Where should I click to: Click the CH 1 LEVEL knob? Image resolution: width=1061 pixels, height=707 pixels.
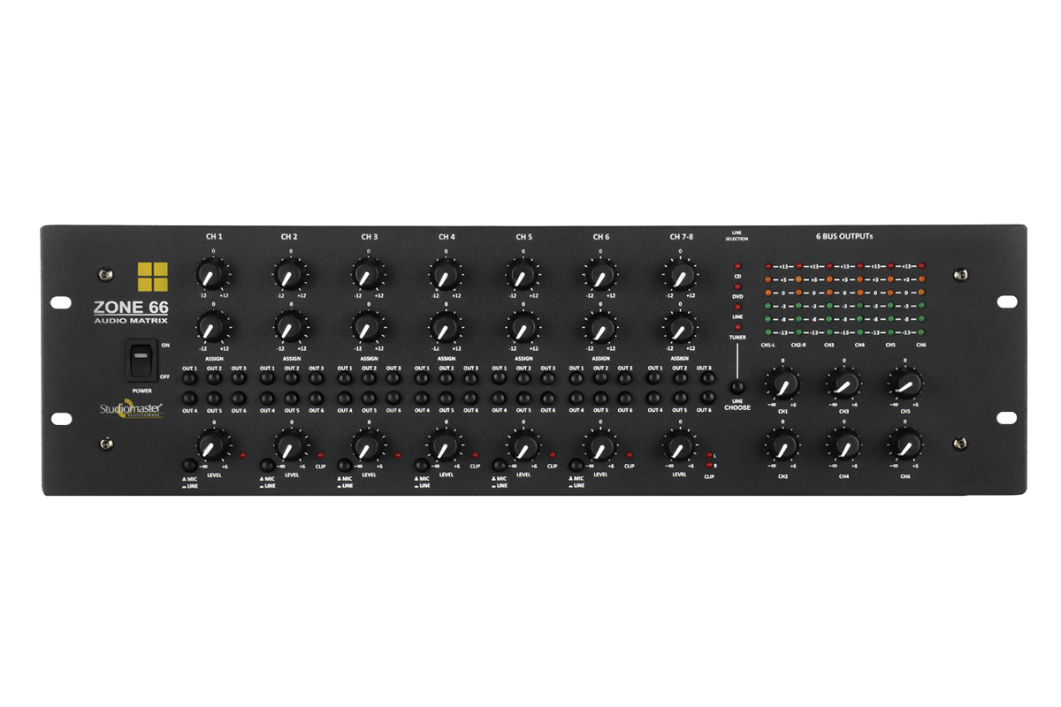coord(211,446)
